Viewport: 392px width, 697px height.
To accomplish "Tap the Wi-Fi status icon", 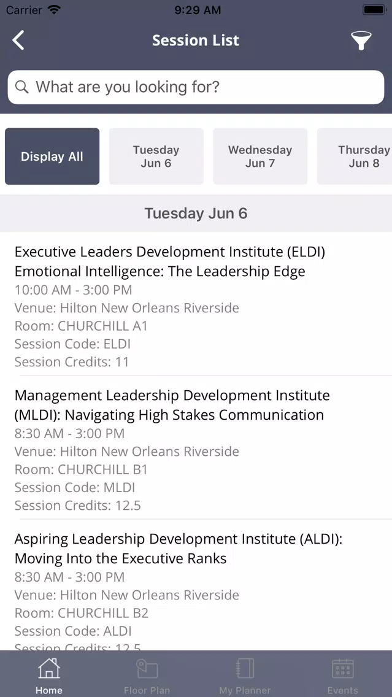I will click(54, 9).
